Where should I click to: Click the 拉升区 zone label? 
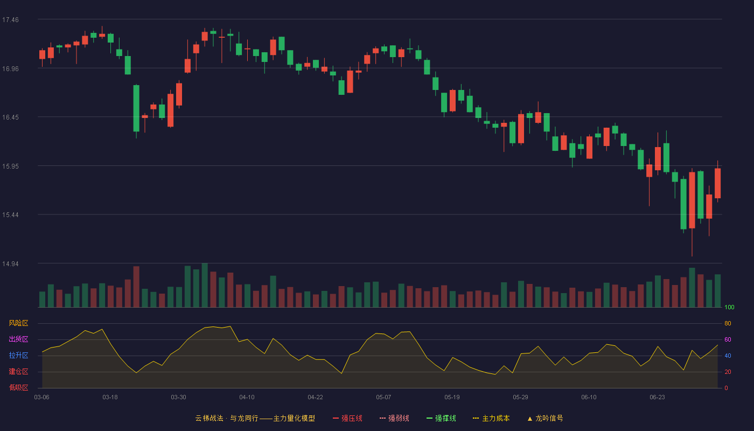18,356
